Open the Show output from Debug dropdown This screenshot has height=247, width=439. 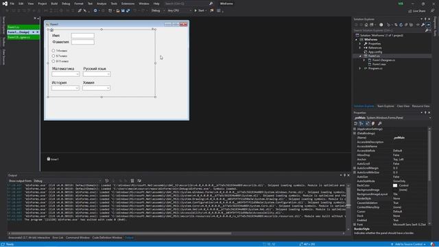(x=67, y=181)
